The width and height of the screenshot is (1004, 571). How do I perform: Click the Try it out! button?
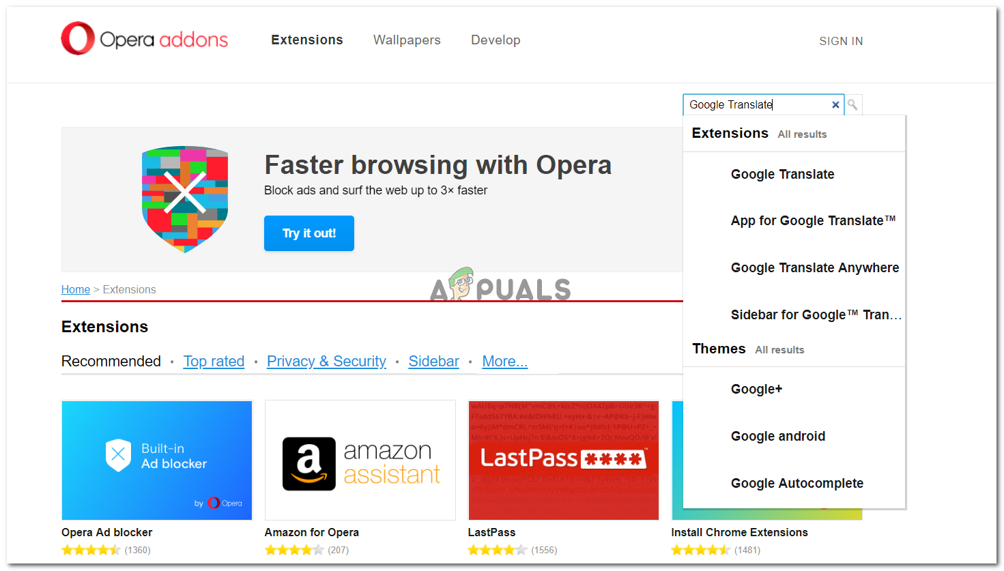coord(309,233)
